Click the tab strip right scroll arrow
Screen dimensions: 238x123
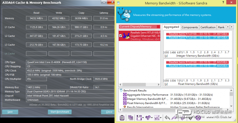pyautogui.click(x=232, y=27)
